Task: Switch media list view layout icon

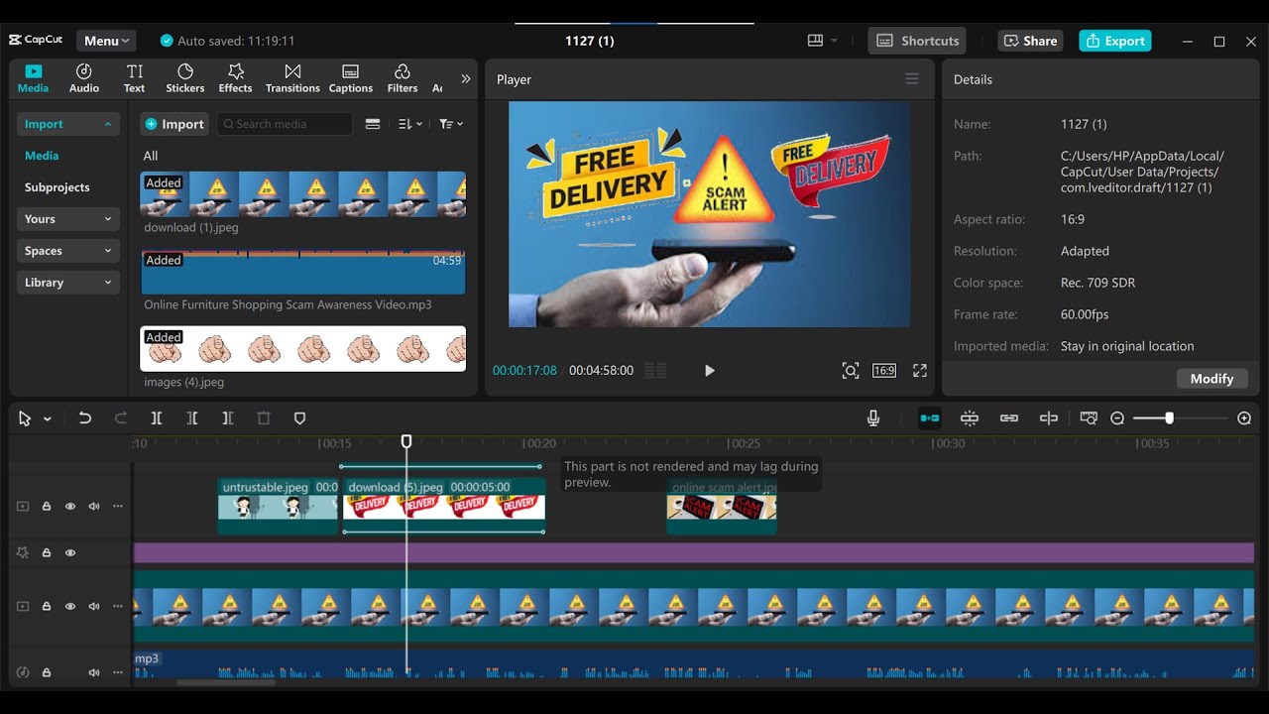Action: click(x=373, y=124)
